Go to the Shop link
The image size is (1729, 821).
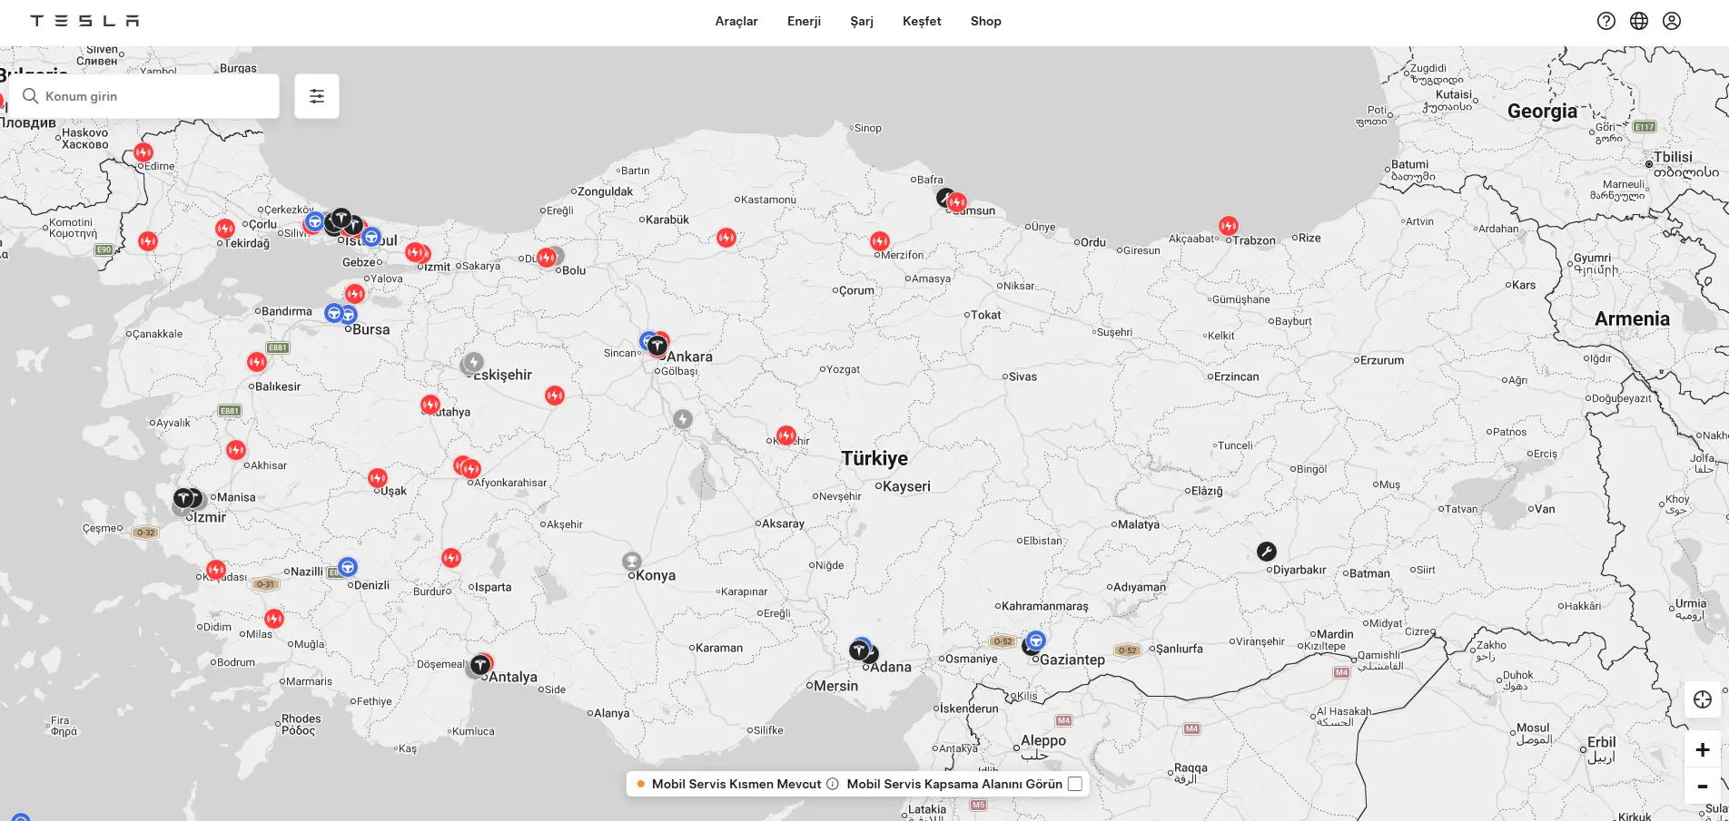985,21
